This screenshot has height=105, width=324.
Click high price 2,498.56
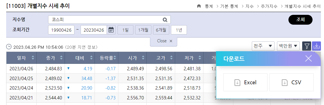(164, 69)
